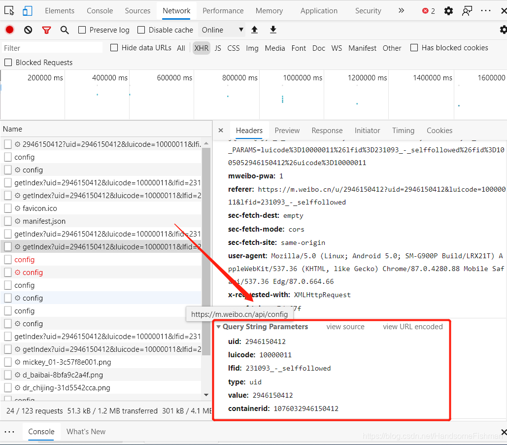
Task: Switch to the Response details tab
Action: tap(327, 130)
